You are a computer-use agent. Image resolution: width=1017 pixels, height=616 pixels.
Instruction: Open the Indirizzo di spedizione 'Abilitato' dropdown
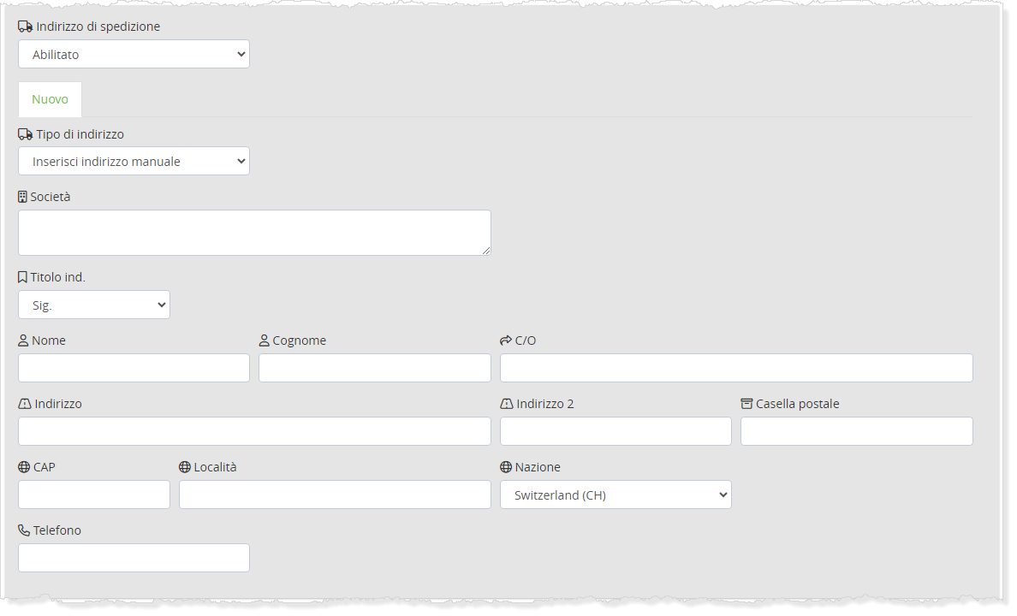[x=134, y=54]
